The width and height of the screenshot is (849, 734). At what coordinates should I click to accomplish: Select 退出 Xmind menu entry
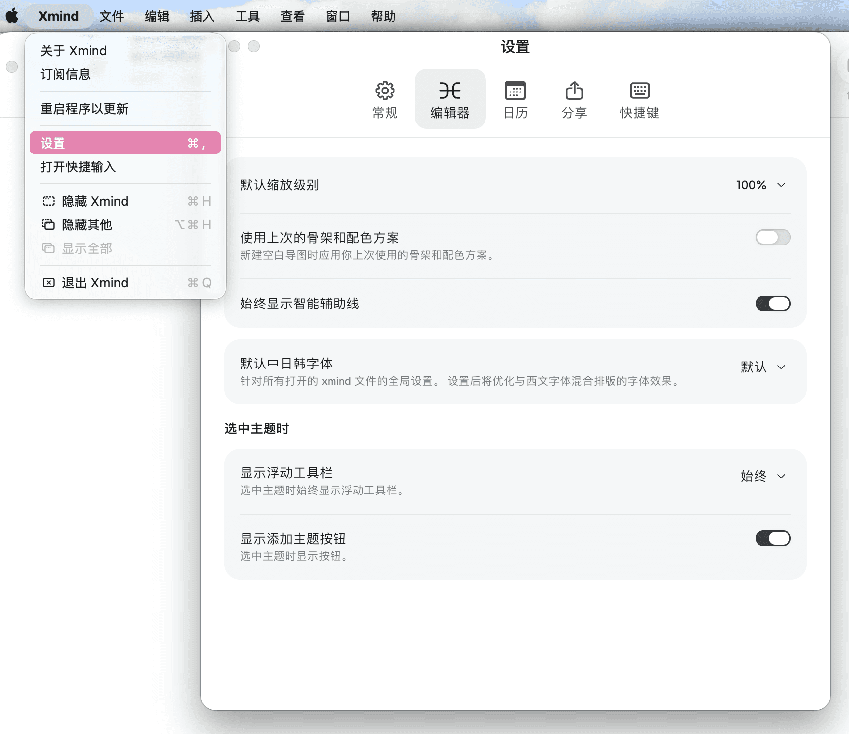click(x=125, y=283)
